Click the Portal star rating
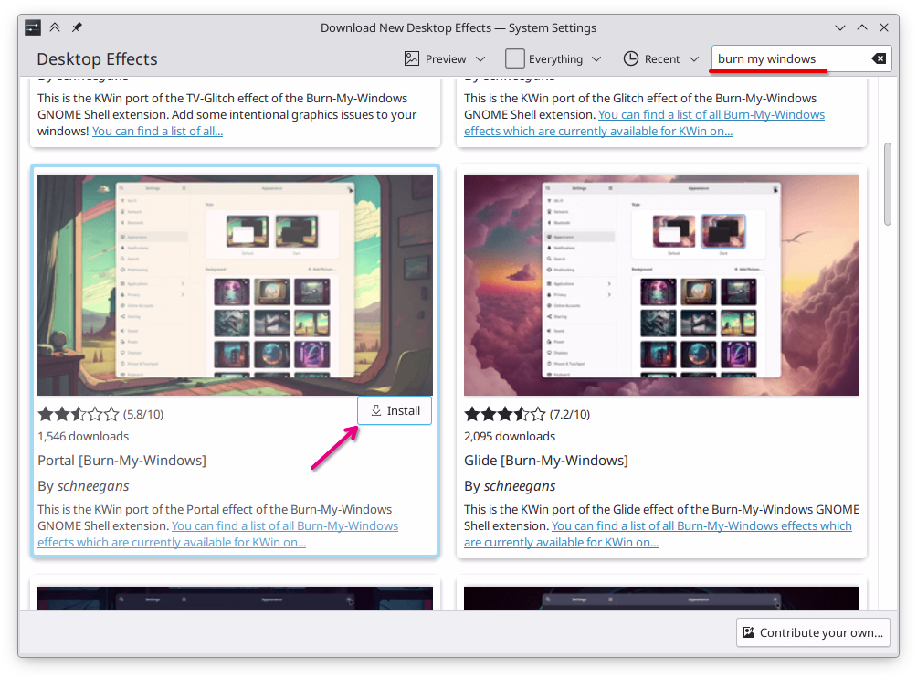917x679 pixels. tap(79, 415)
